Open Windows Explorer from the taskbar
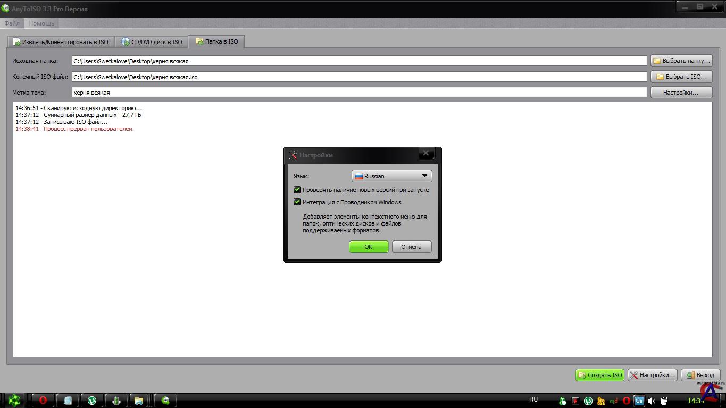Viewport: 726px width, 408px height. [138, 401]
